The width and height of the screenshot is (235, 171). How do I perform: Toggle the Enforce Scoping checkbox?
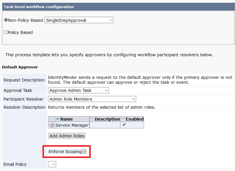[x=84, y=152]
